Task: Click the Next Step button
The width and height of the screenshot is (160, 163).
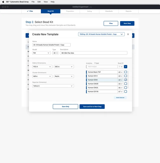Action: (x=127, y=23)
